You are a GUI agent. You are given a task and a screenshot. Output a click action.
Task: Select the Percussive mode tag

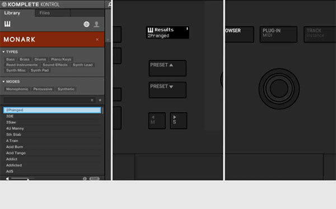point(43,89)
